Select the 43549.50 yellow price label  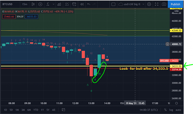click(x=176, y=31)
